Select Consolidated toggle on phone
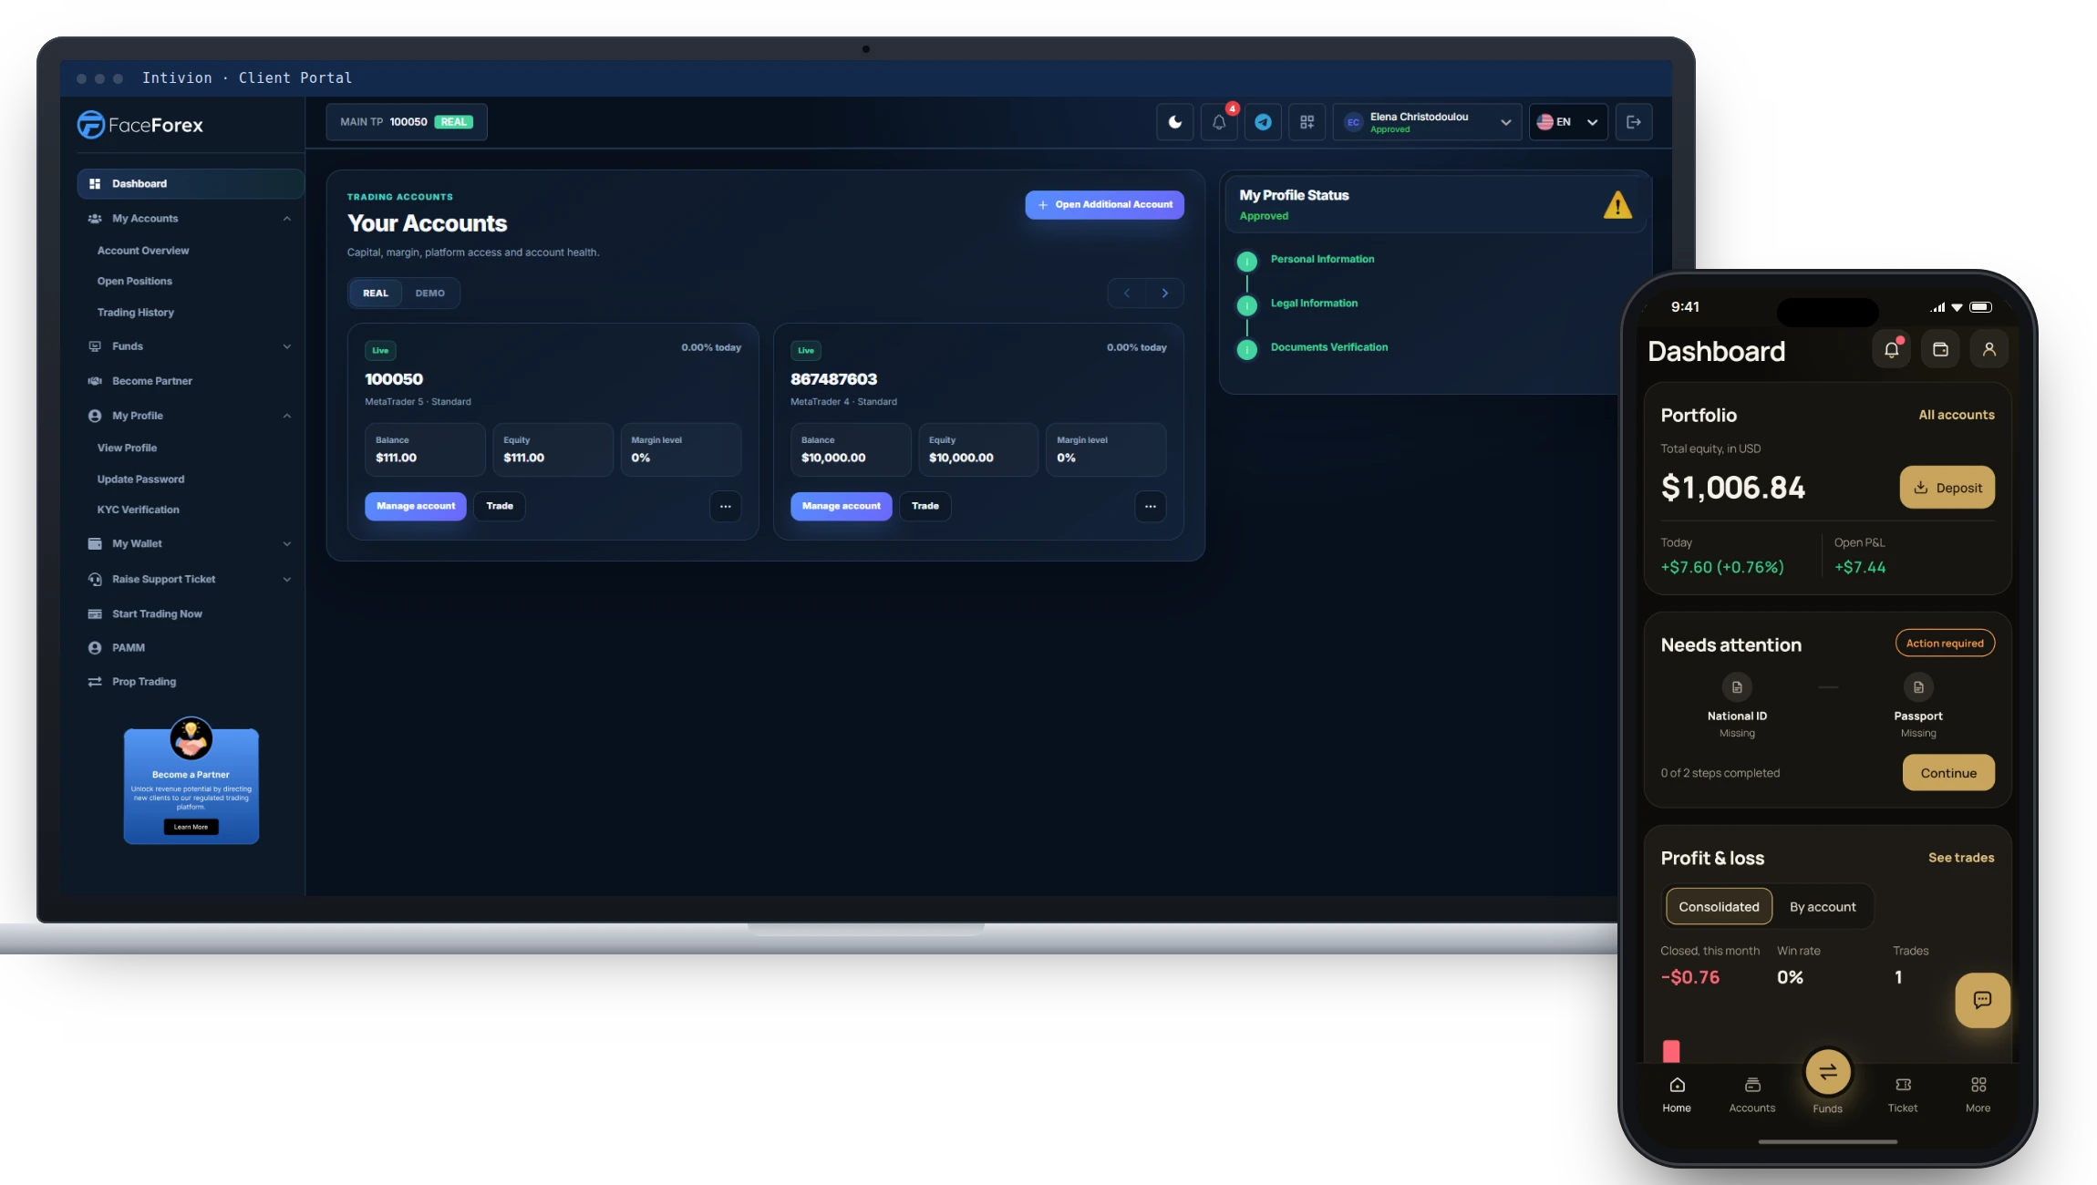Image resolution: width=2097 pixels, height=1185 pixels. (x=1719, y=907)
